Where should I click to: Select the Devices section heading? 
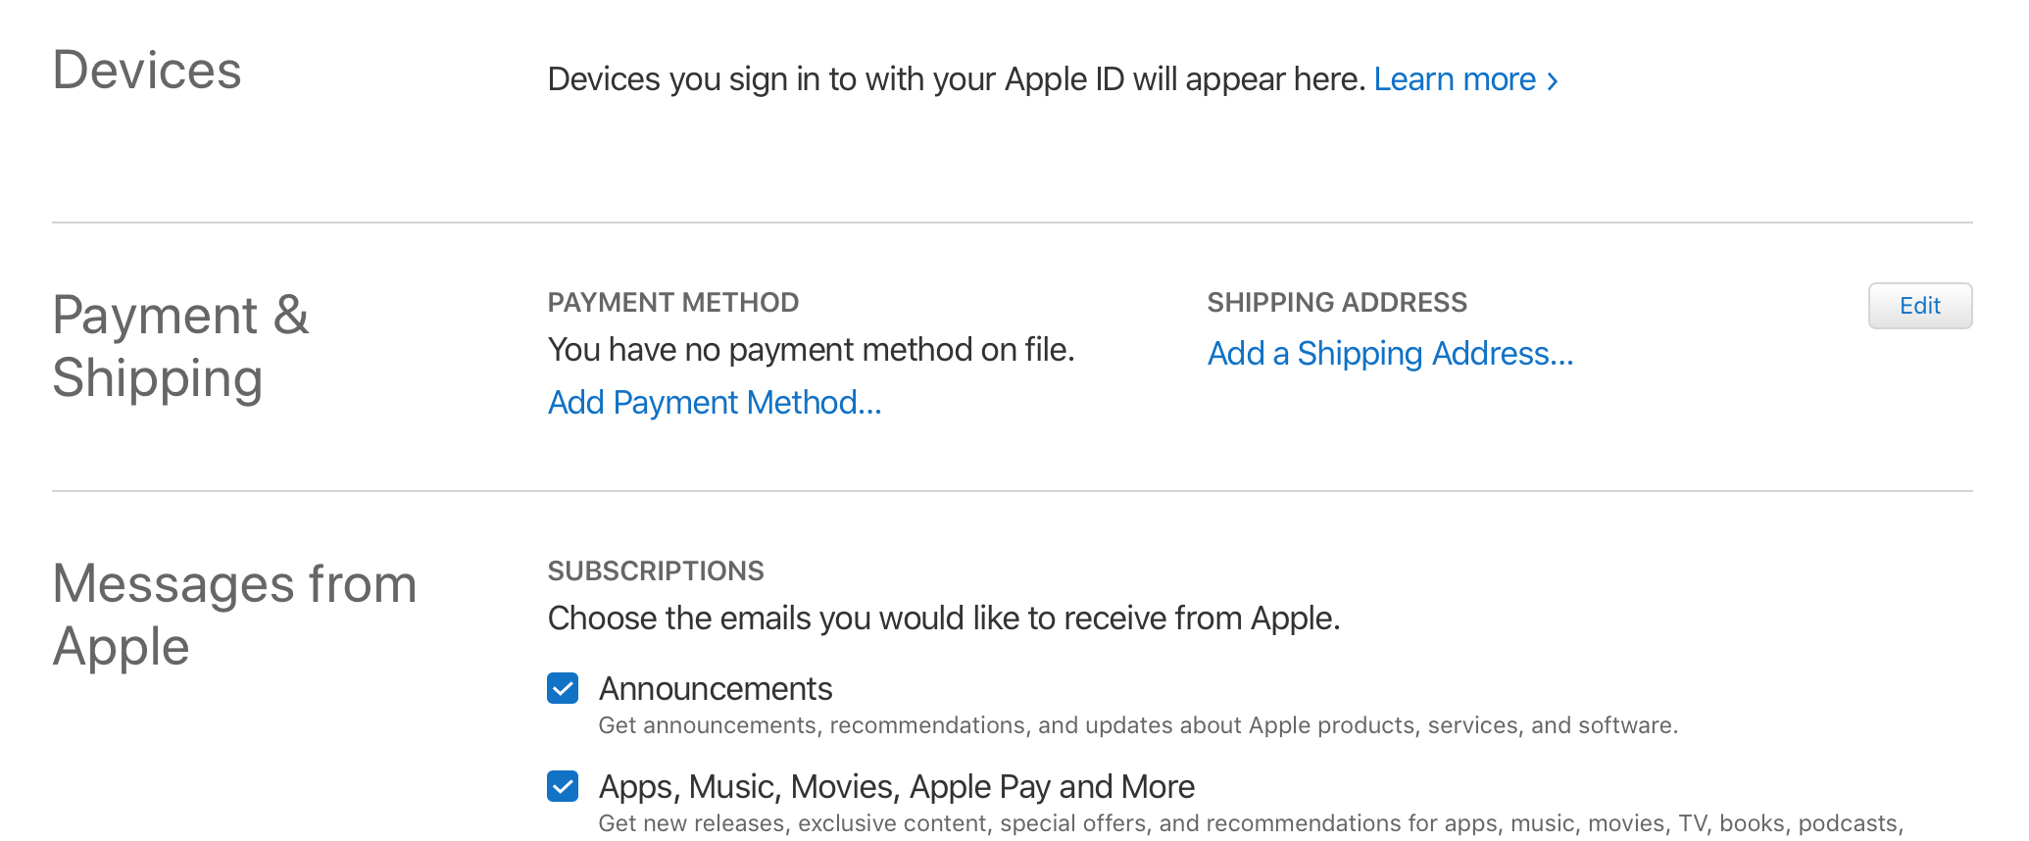pos(147,71)
